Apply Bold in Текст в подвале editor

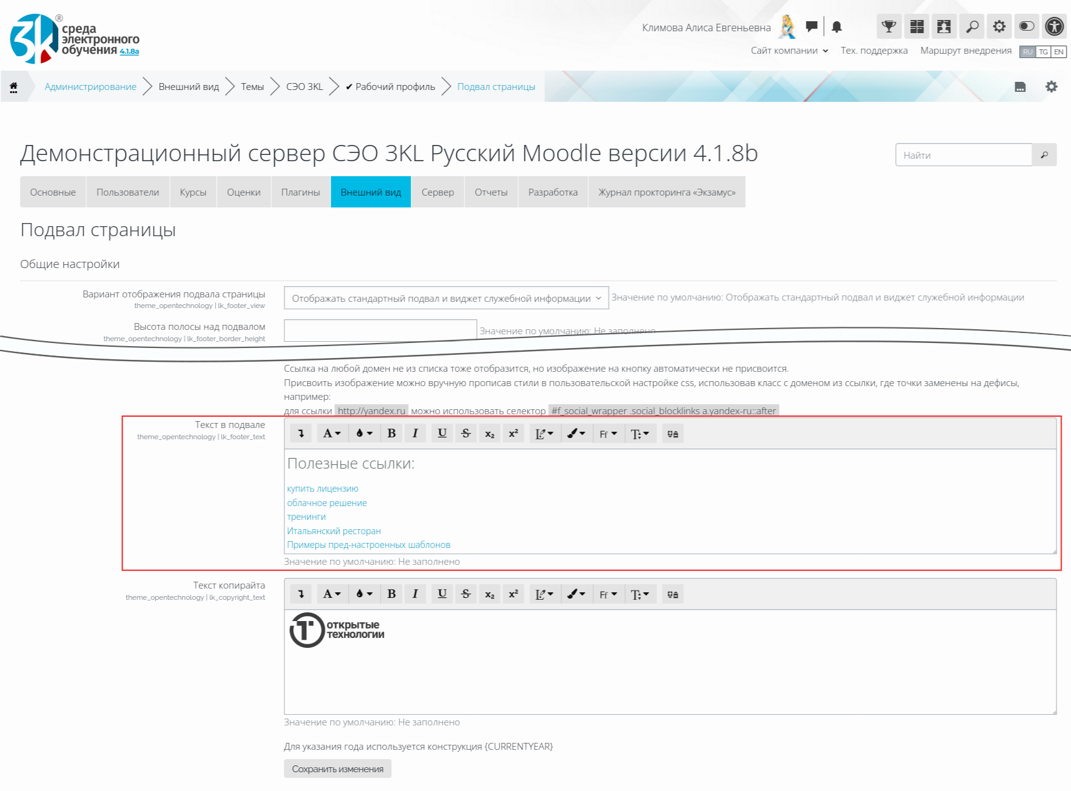tap(391, 433)
